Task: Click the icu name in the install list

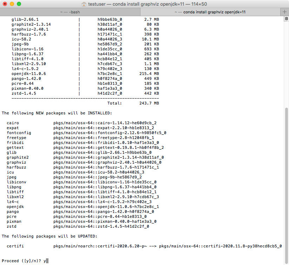Action: point(10,172)
